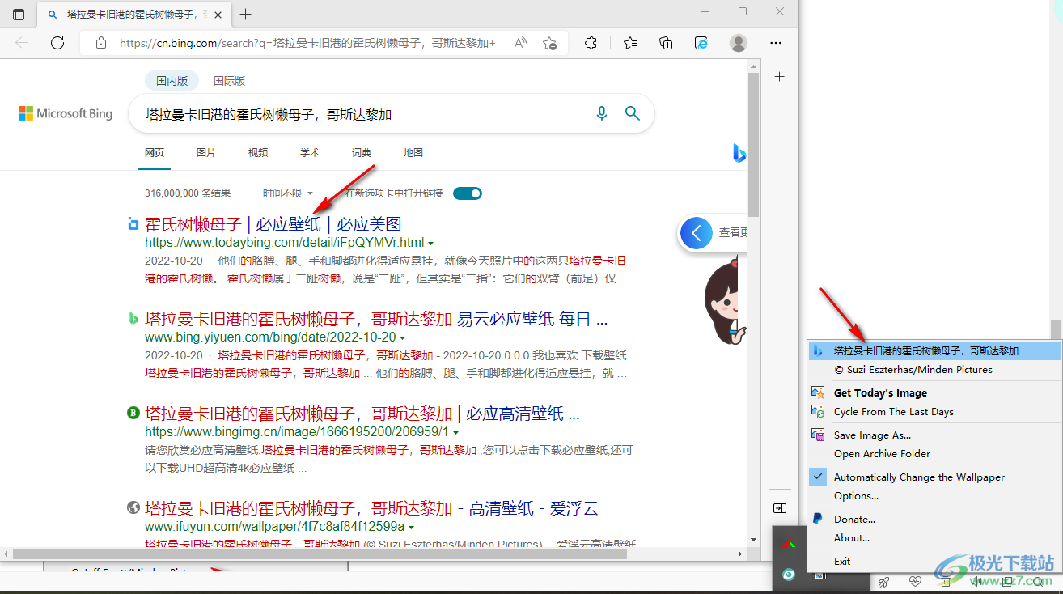Open Edge Settings and more menu
The image size is (1063, 594).
tap(776, 43)
